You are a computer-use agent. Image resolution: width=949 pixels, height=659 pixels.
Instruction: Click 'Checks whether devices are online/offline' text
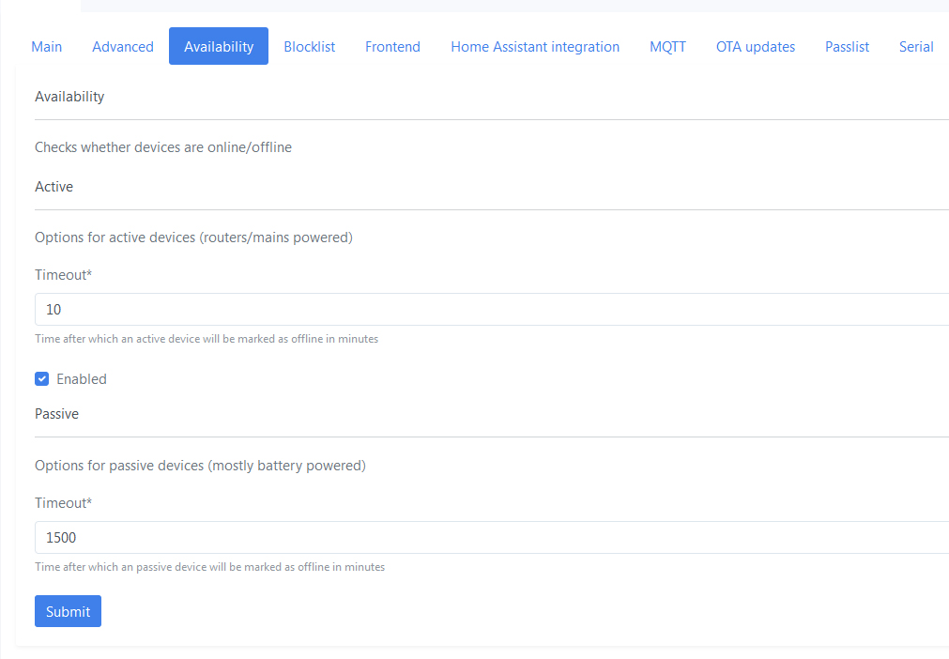pos(163,147)
